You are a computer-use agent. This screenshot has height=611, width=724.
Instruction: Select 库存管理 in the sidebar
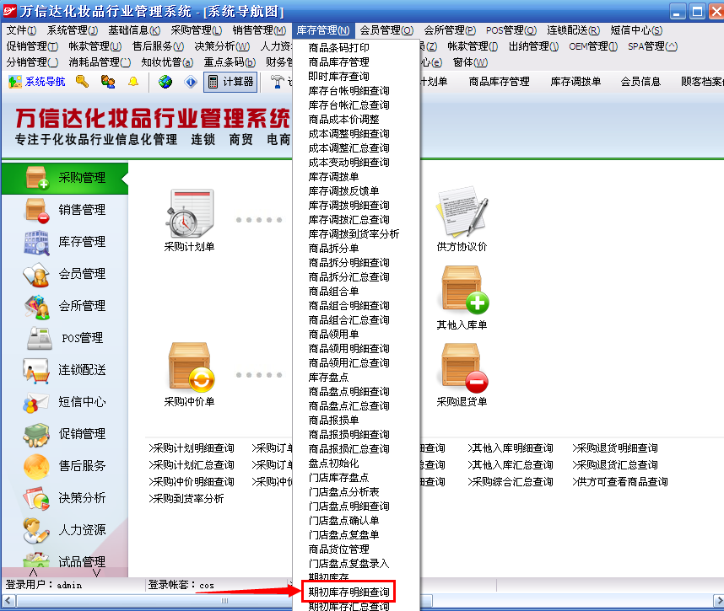pyautogui.click(x=65, y=242)
